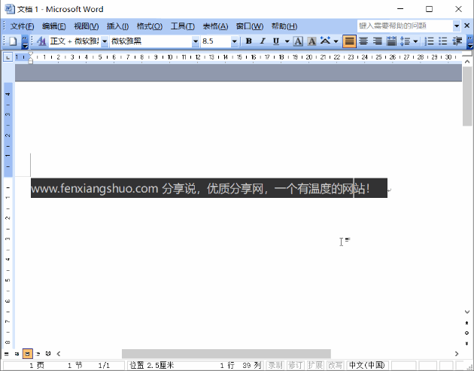Click the Decrease Indent icon
The image size is (474, 371).
coord(457,41)
